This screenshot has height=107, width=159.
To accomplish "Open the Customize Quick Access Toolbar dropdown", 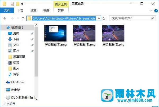I will click(x=22, y=4).
